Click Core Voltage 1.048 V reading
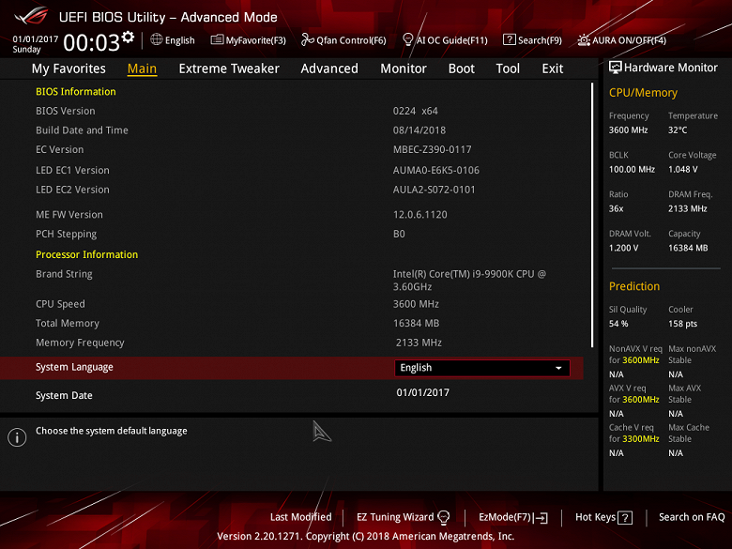732x549 pixels. tap(682, 170)
